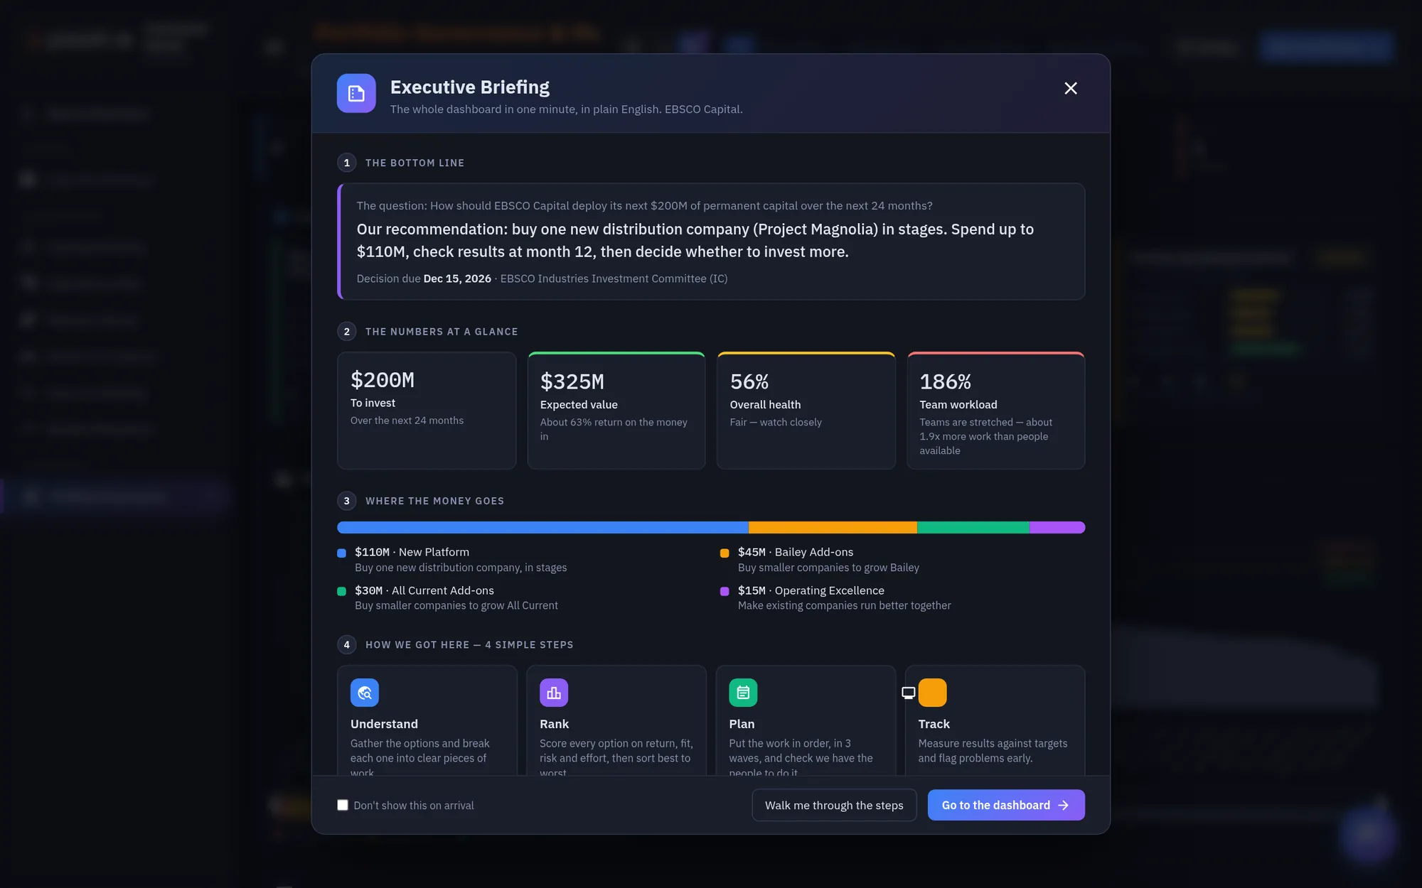Click the "$30M · All Current Add-ons" legend text
Screen dimensions: 1422x888
(x=424, y=590)
